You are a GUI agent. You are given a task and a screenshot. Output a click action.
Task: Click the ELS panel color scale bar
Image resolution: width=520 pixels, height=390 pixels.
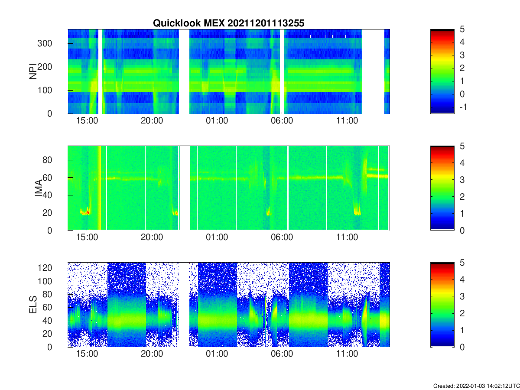pyautogui.click(x=442, y=304)
